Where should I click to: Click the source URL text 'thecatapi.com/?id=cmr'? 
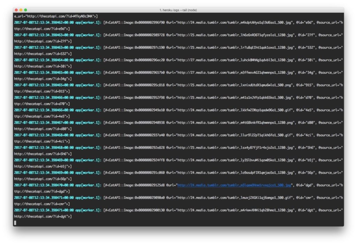tap(44, 204)
